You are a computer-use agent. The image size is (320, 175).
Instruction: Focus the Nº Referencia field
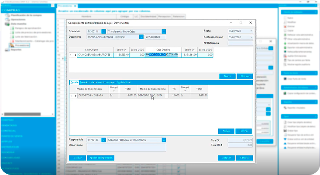point(240,43)
